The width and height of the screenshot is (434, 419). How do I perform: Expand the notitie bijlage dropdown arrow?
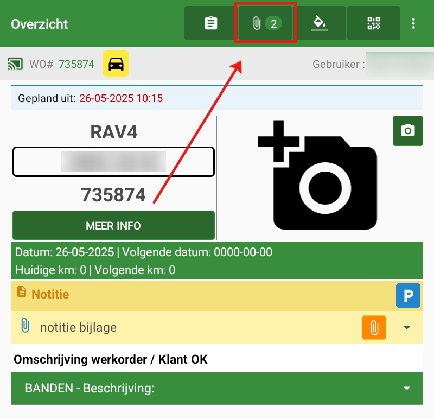click(x=407, y=327)
